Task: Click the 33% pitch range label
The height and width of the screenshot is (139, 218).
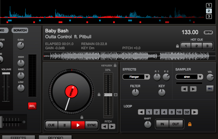Action: tap(108, 70)
